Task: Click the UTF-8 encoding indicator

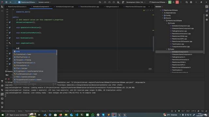Action: click(x=194, y=111)
